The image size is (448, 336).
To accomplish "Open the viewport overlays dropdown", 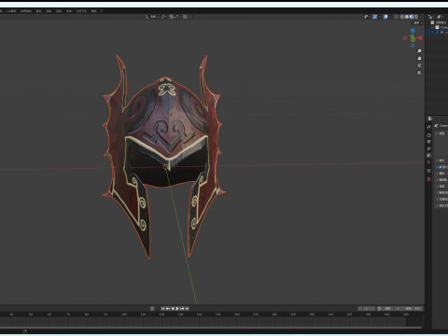I will tap(390, 17).
